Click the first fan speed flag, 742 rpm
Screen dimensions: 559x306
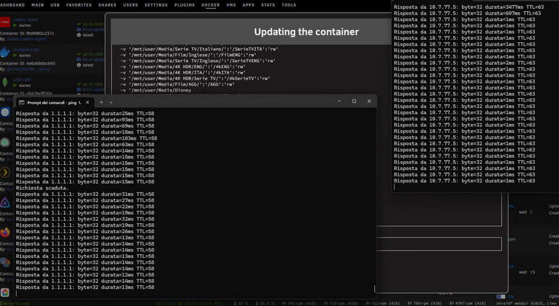pyautogui.click(x=284, y=304)
